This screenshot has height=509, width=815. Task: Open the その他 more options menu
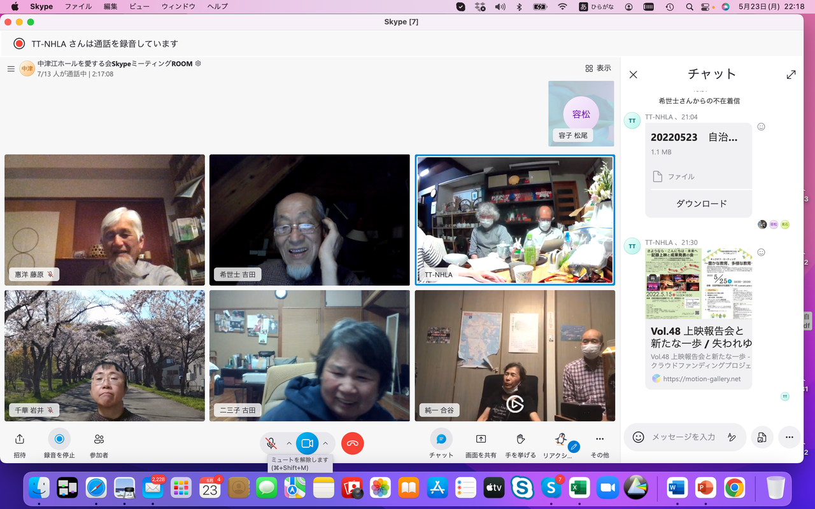pyautogui.click(x=600, y=439)
